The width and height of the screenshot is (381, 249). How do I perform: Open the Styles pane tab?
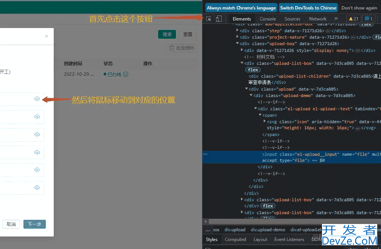point(211,240)
